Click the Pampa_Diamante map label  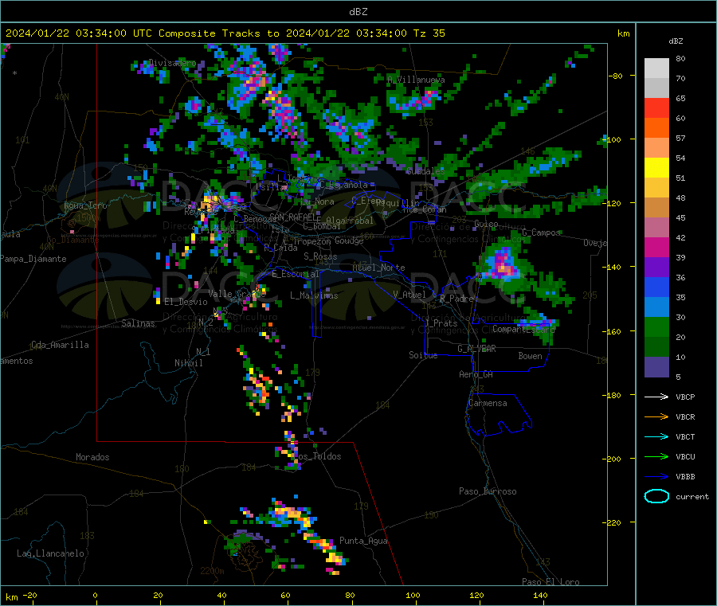33,259
